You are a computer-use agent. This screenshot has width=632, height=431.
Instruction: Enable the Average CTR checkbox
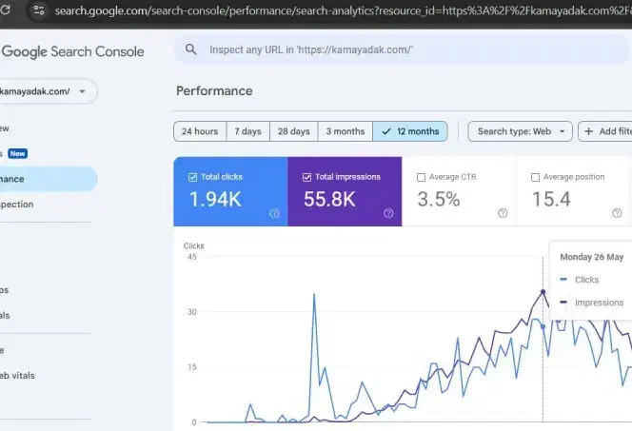pos(422,177)
